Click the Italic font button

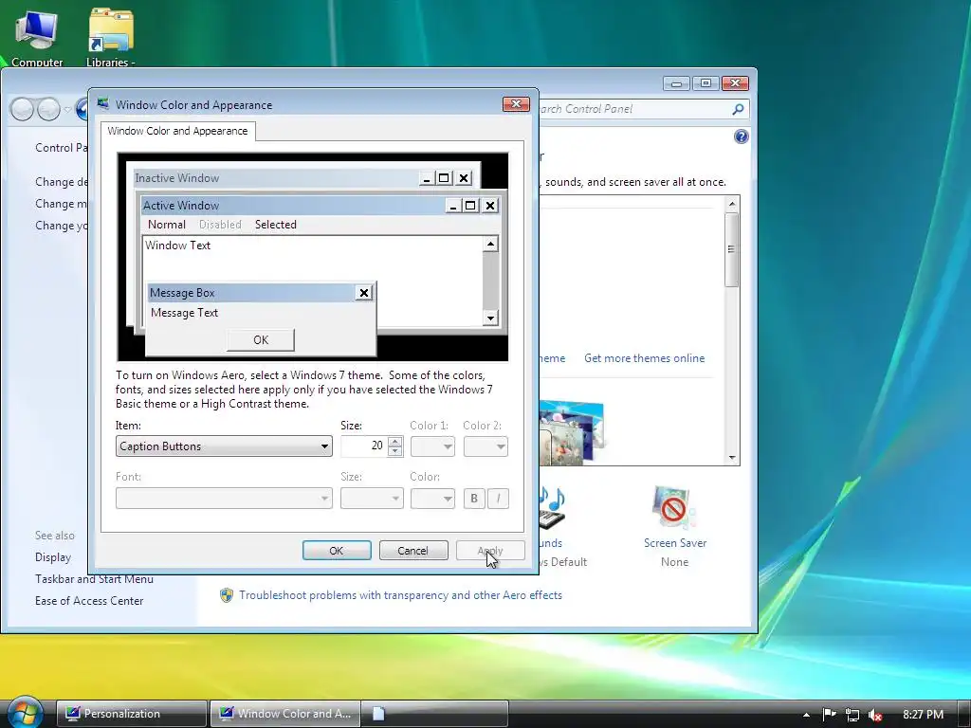pyautogui.click(x=499, y=499)
